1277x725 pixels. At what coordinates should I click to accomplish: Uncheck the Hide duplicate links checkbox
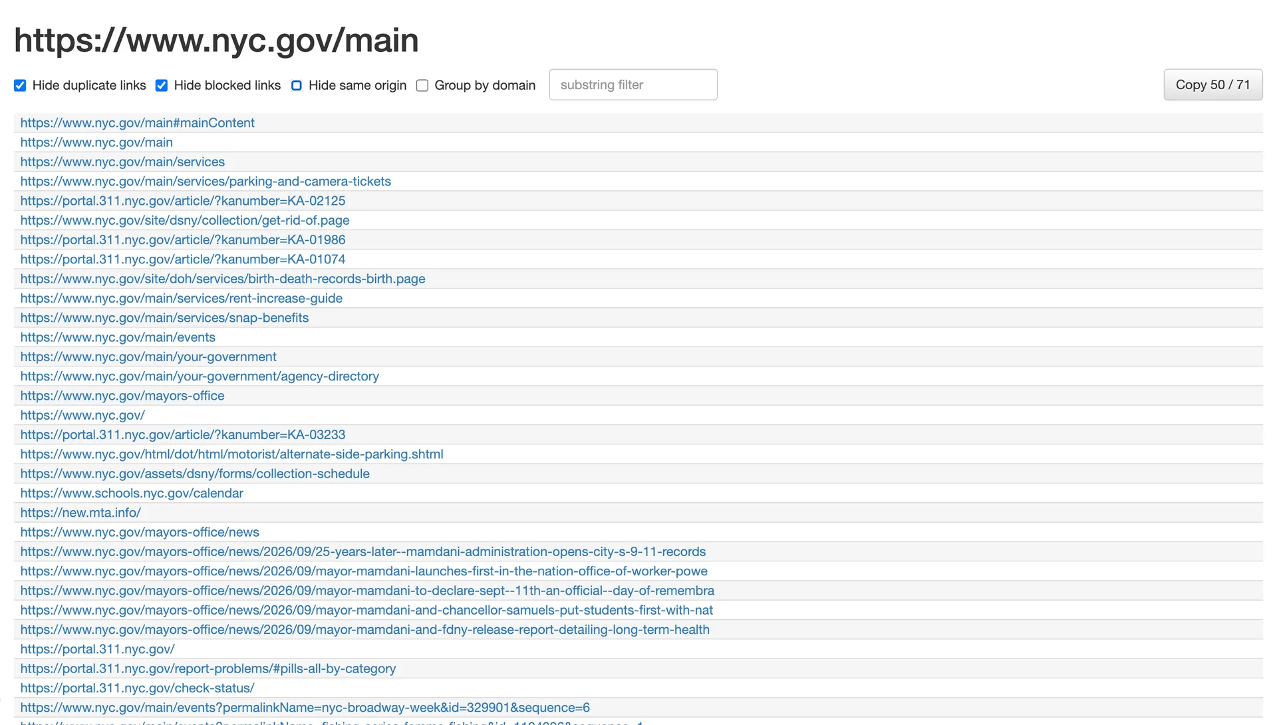[x=20, y=85]
